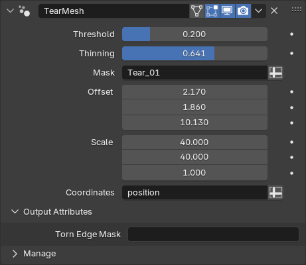Viewport: 306px width, 265px height.
Task: Click the animate dot next to Threshold
Action: [291, 34]
